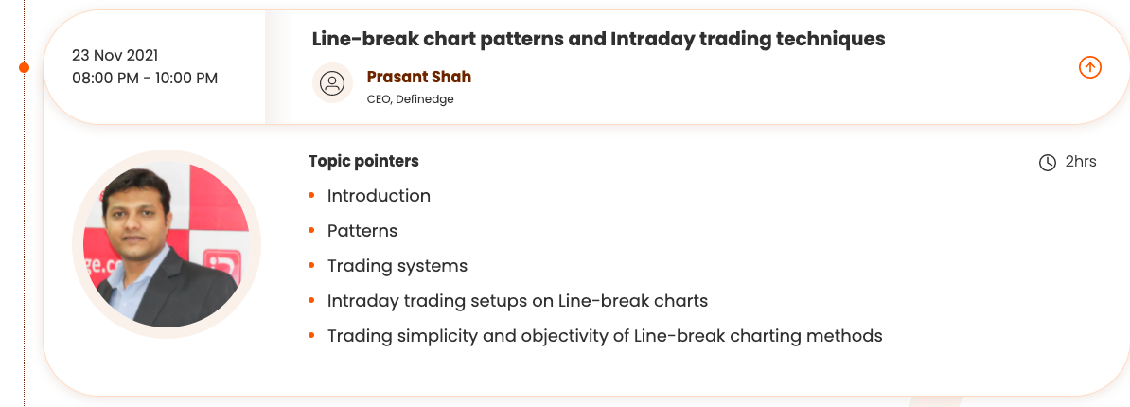
Task: Click the Line-break chart patterns session title
Action: pyautogui.click(x=598, y=39)
